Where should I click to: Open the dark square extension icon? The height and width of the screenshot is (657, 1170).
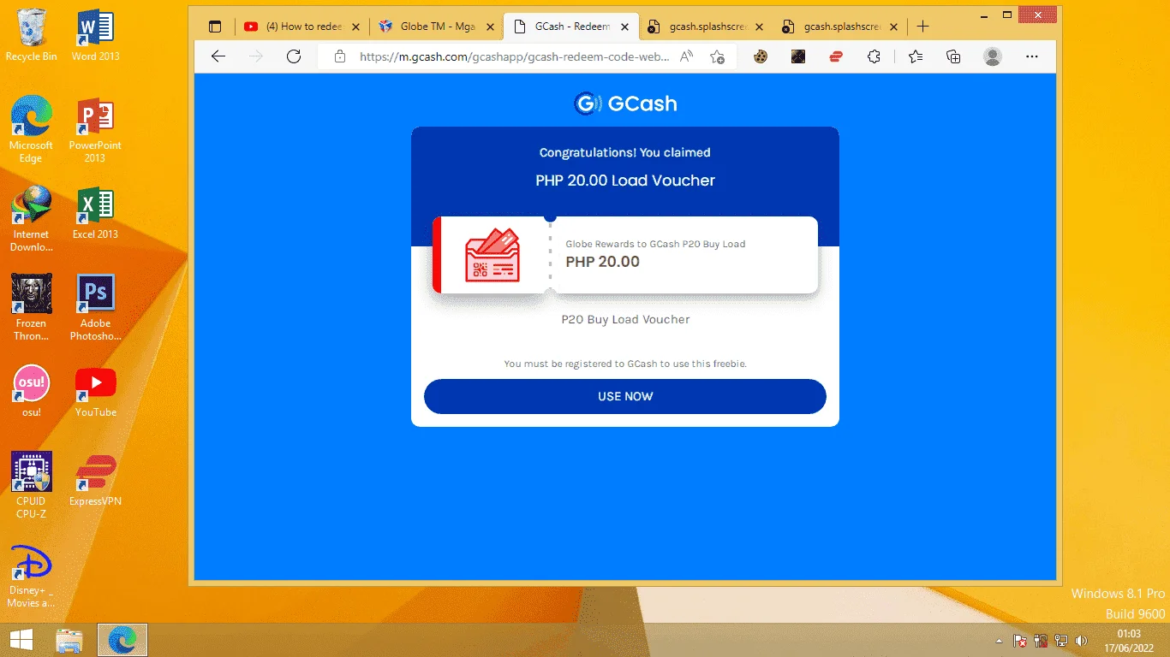coord(797,56)
